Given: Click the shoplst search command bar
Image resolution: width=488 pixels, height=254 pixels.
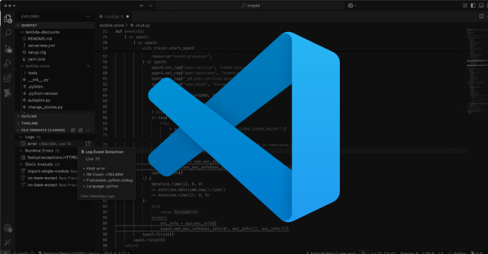Looking at the screenshot, I should coord(250,5).
